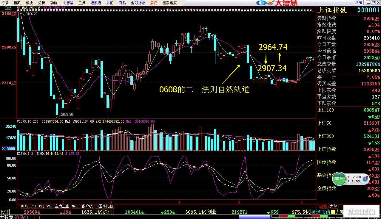Select 国债指数 in the index list
This screenshot has width=381, height=219.
326,162
